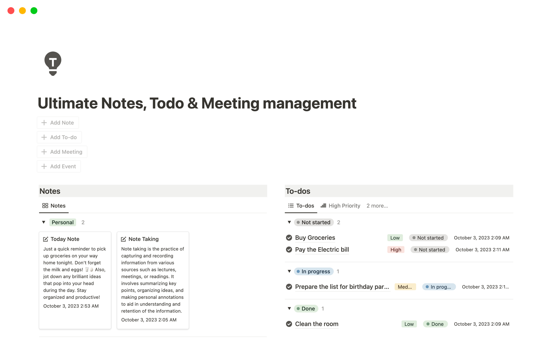Open the 2 more views menu
Viewport: 552px width, 345px height.
coord(377,206)
